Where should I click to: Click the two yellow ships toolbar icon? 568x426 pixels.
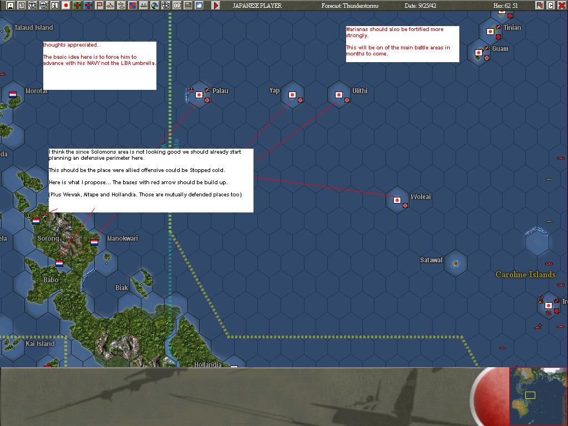point(121,6)
